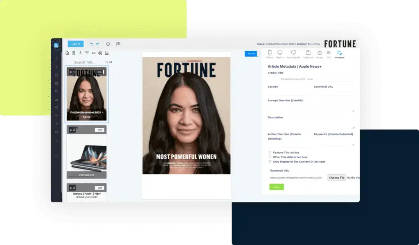Open the info circle icon
Screen dimensions: 419x245
(108, 44)
